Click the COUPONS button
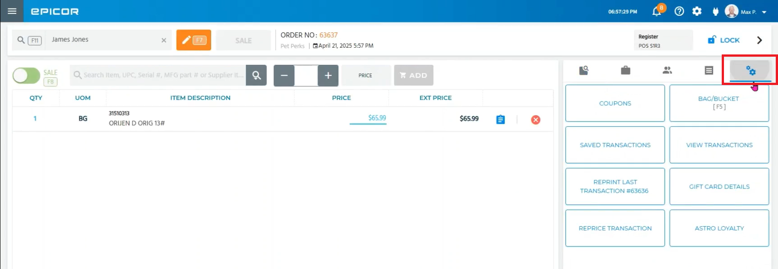 [615, 103]
